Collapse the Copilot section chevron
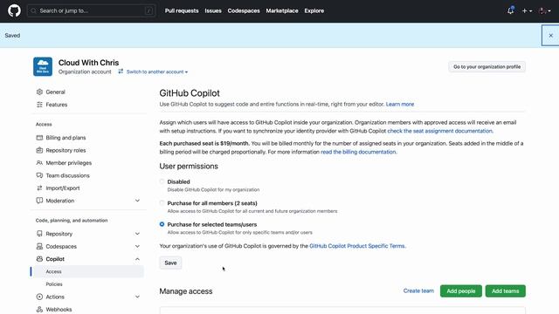The height and width of the screenshot is (314, 559). click(137, 259)
